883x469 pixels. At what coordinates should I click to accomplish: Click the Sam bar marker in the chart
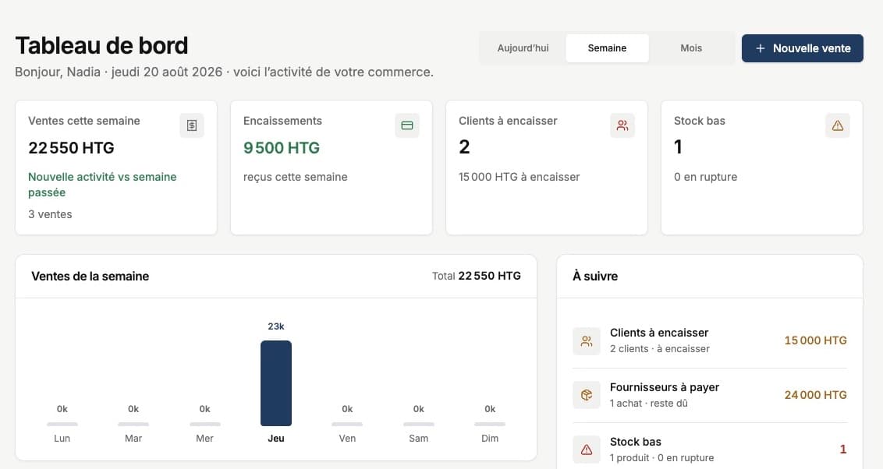(418, 424)
